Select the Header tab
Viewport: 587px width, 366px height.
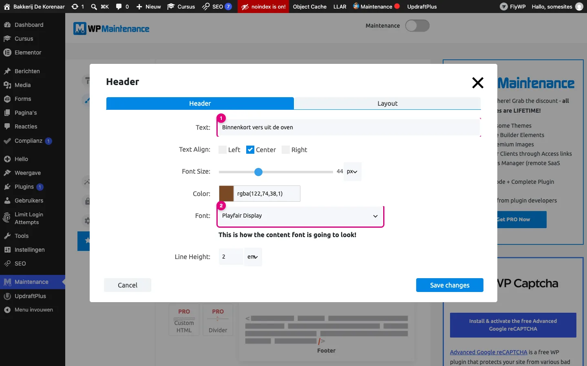pyautogui.click(x=200, y=103)
